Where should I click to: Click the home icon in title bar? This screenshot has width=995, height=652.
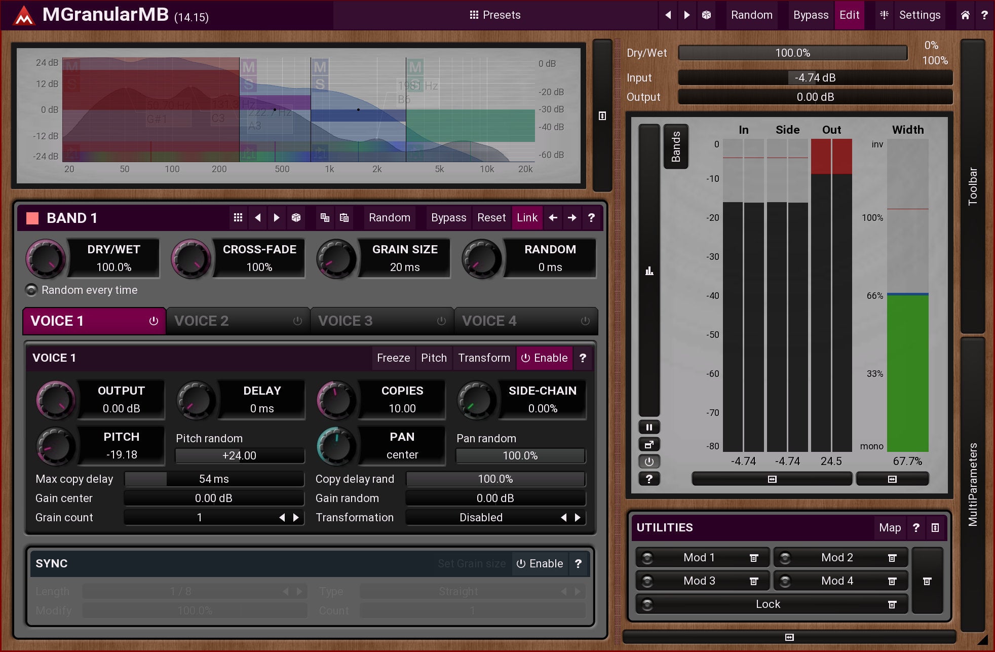point(965,15)
